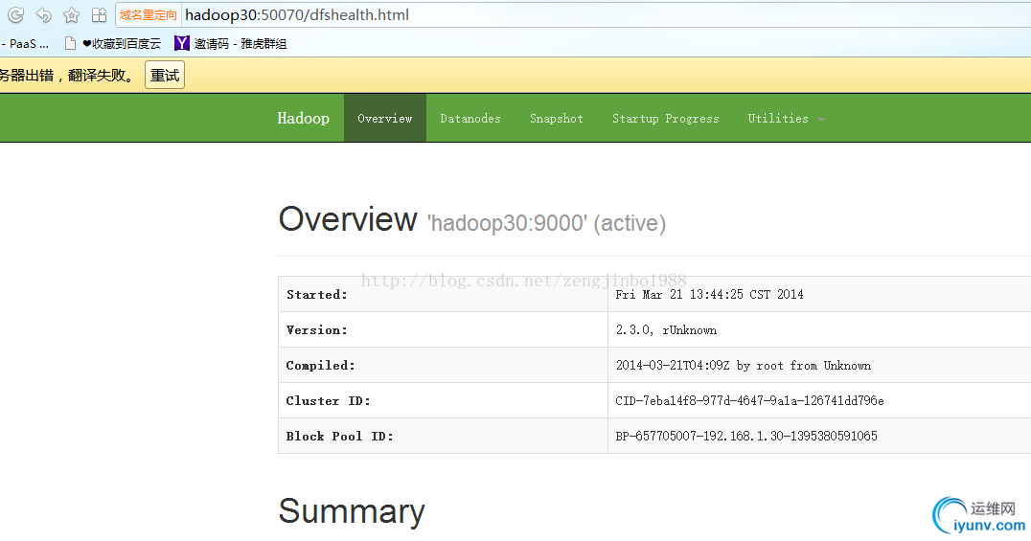Click the Cluster ID: label cell
Image resolution: width=1031 pixels, height=541 pixels.
(x=444, y=400)
